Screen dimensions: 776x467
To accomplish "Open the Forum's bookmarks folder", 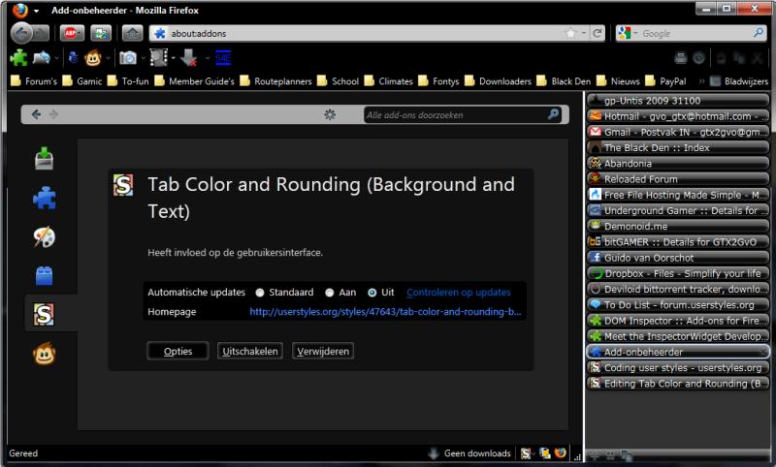I will pos(34,81).
